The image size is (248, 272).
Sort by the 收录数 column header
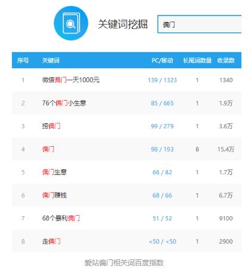pos(226,61)
